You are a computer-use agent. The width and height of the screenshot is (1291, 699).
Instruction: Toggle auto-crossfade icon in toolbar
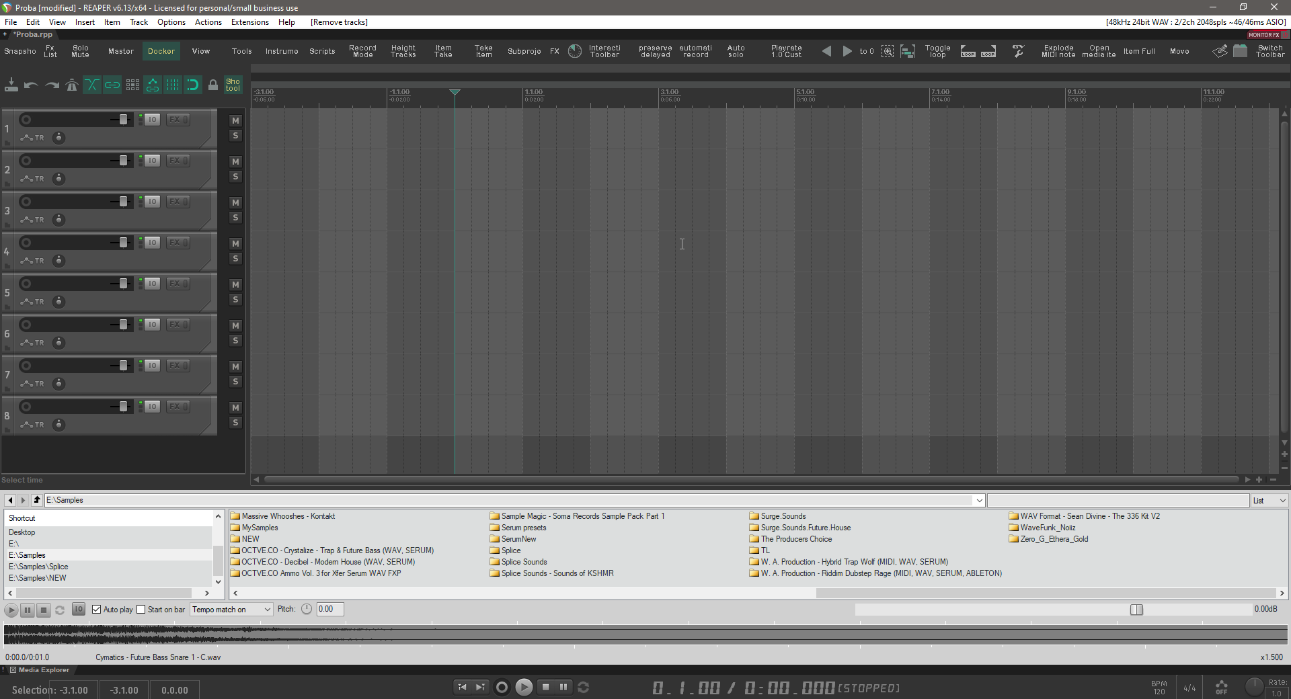pyautogui.click(x=92, y=85)
